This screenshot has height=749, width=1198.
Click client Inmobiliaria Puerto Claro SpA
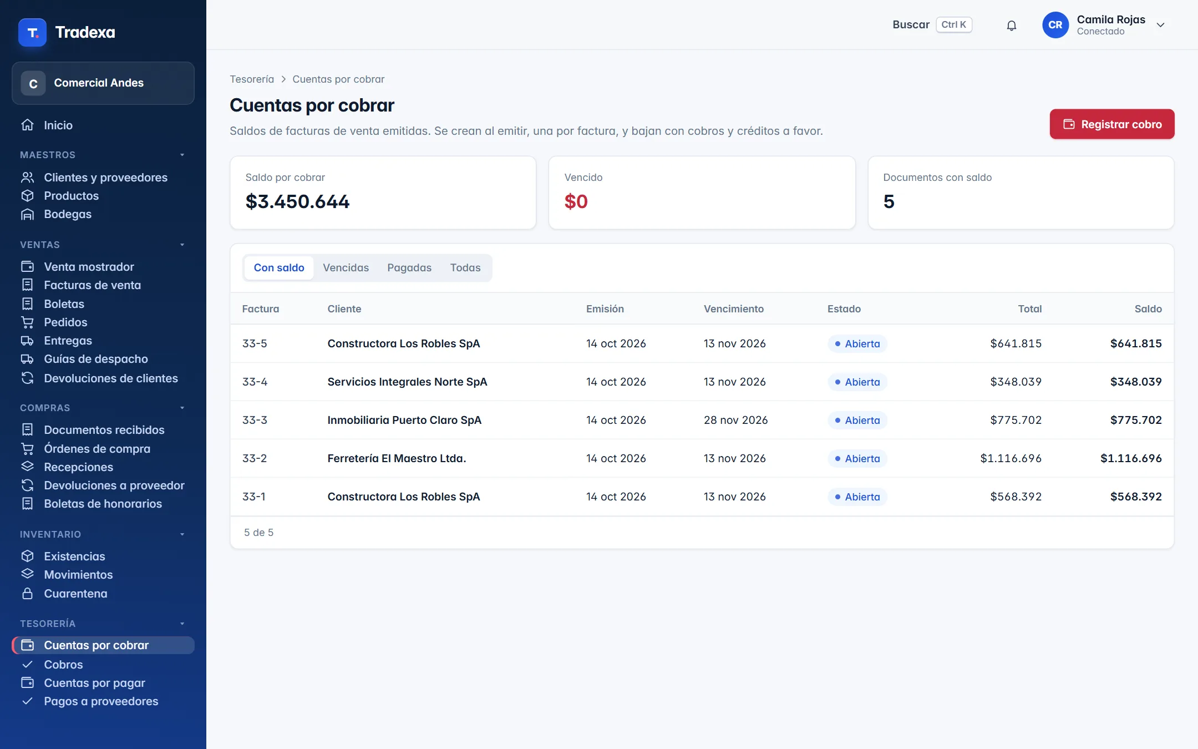click(404, 420)
